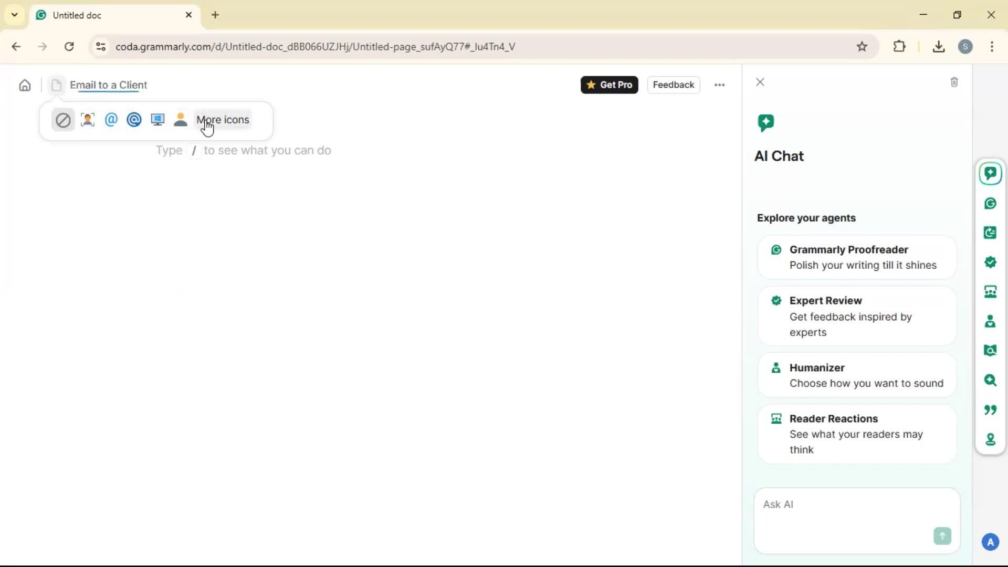
Task: Open the Expert Review checkmark badge in the sidebar
Action: (990, 262)
